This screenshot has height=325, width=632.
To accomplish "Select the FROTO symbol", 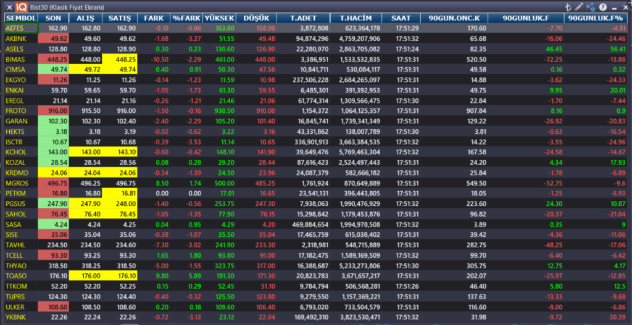I will 15,111.
